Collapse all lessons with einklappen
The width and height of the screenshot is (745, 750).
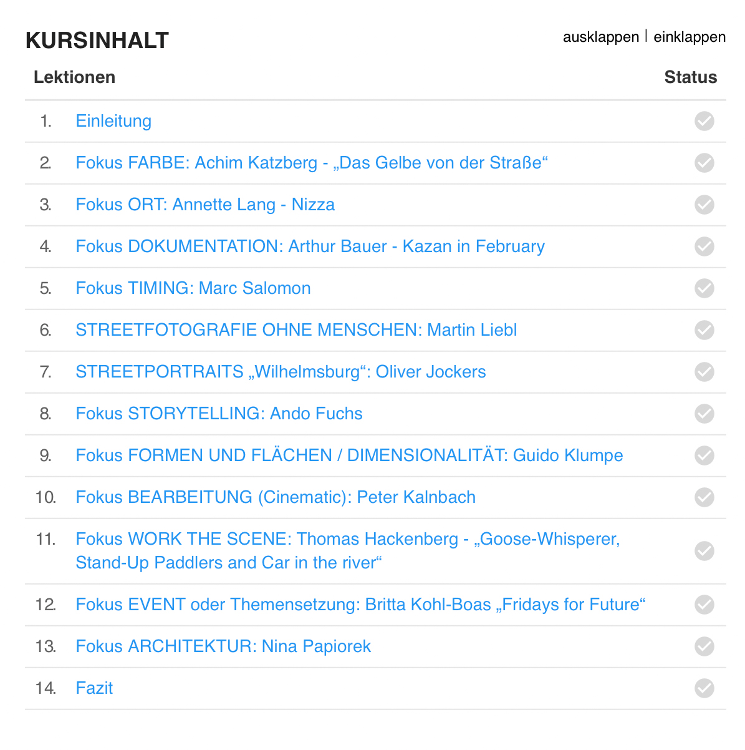point(690,37)
